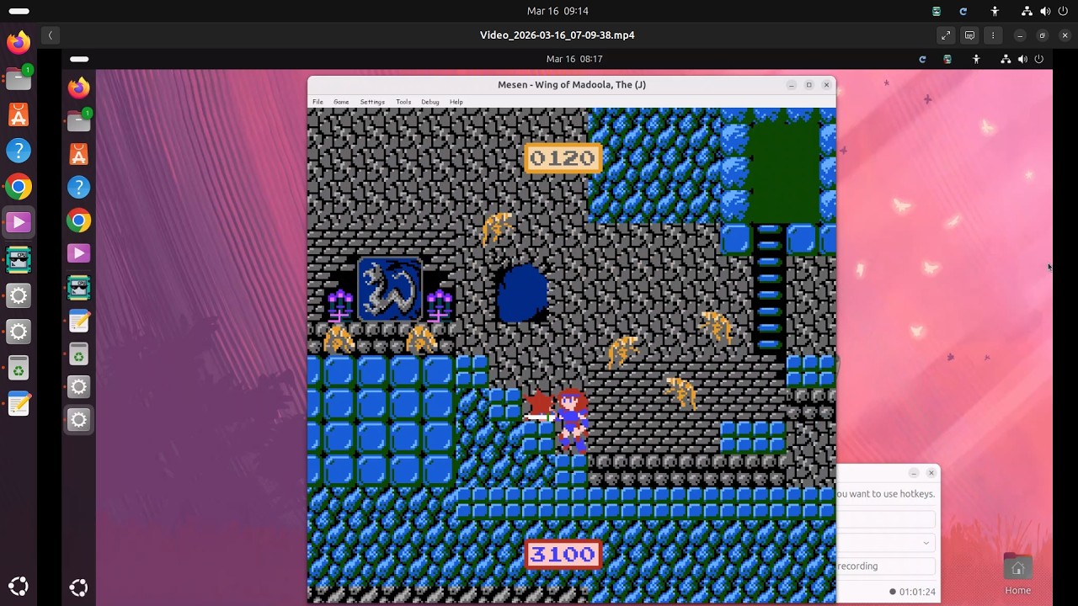Click the 3100 counter box in game
This screenshot has width=1078, height=606.
[x=563, y=554]
